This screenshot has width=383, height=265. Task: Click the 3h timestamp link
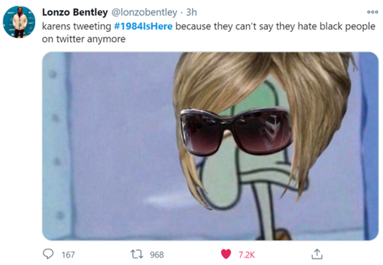(191, 12)
